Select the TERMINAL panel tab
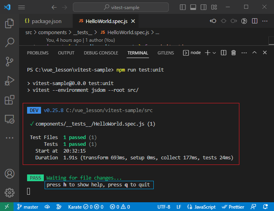This screenshot has height=211, width=274. click(x=138, y=53)
